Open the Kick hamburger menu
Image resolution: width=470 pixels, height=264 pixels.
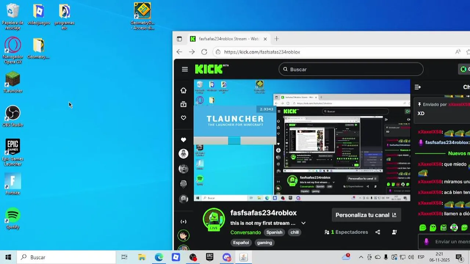[x=185, y=69]
